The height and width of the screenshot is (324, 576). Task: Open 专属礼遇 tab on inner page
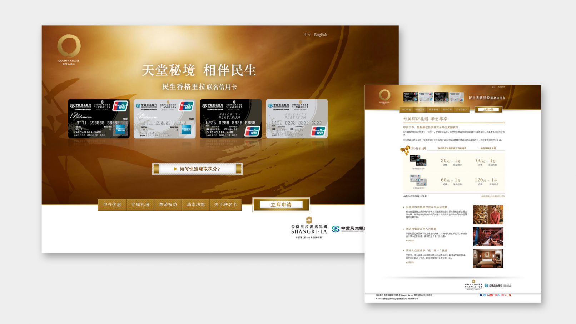pyautogui.click(x=420, y=109)
